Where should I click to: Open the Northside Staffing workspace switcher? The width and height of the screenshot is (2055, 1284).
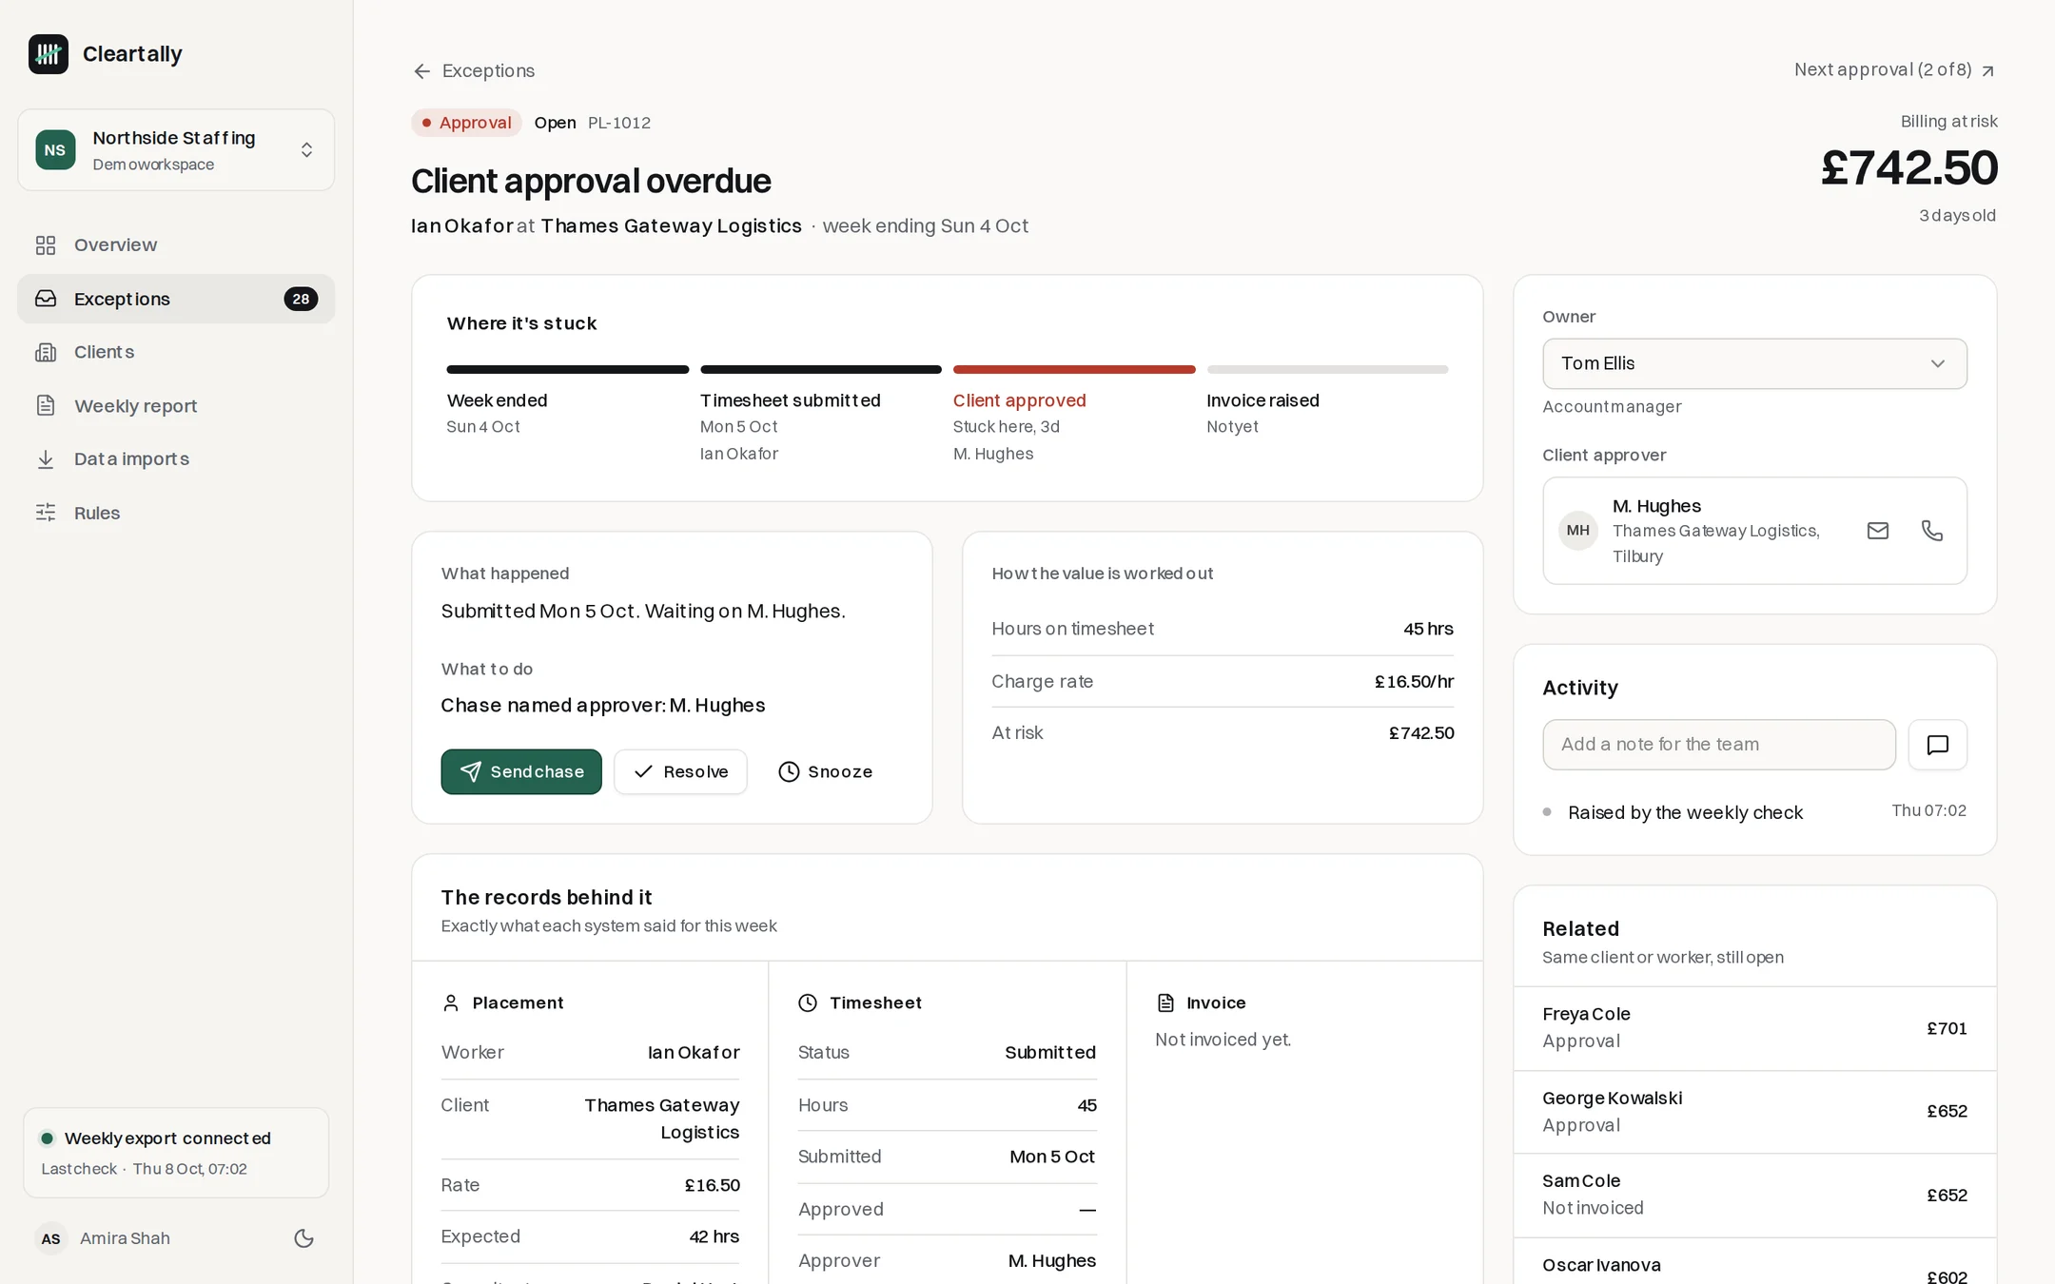176,150
